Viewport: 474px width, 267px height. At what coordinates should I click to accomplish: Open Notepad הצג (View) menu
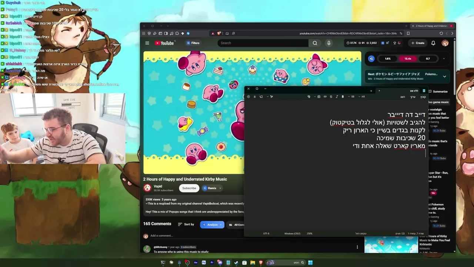[x=403, y=97]
